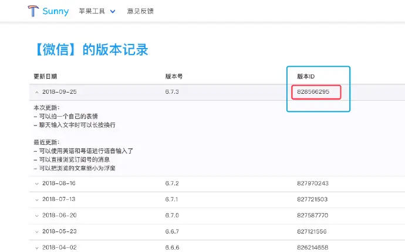Open the Sunny home link text
The height and width of the screenshot is (252, 405).
[x=56, y=11]
